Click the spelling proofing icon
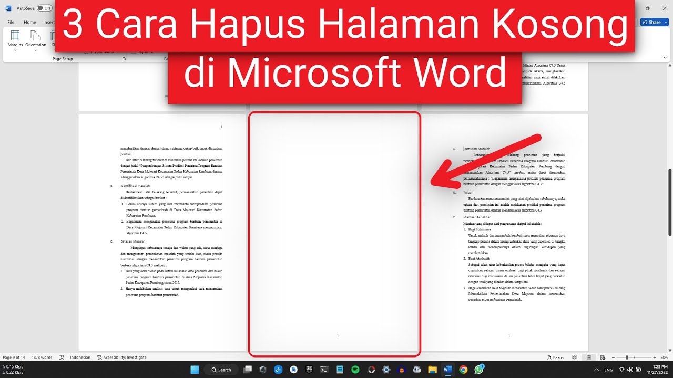Screen dimensions: 673x378 [x=62, y=358]
